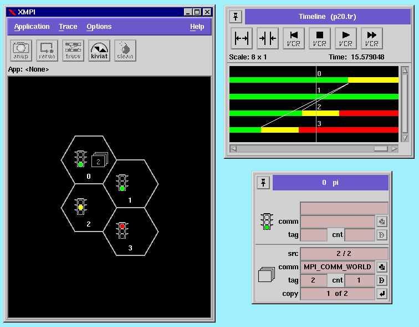Click the green traffic light on process 1

[122, 182]
